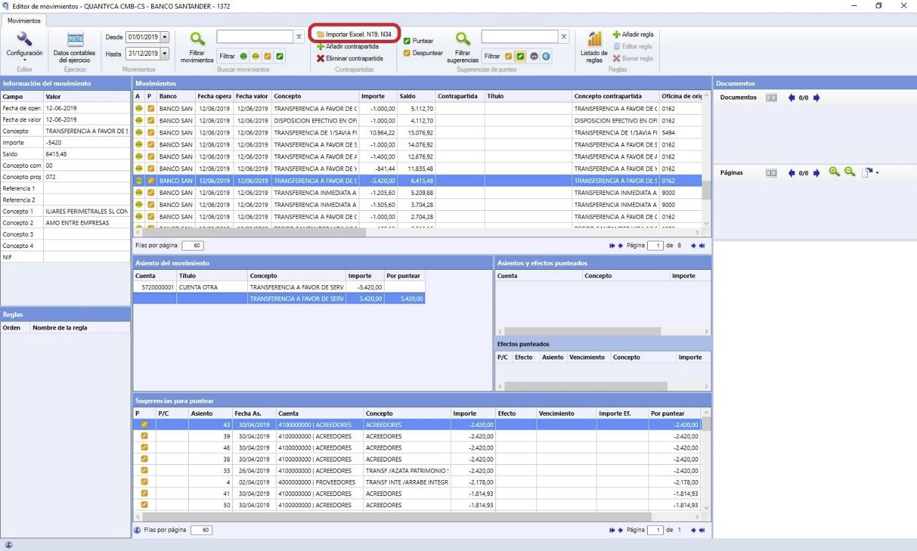Viewport: 917px width, 551px height.
Task: Clear the movimientos search box
Action: point(299,36)
